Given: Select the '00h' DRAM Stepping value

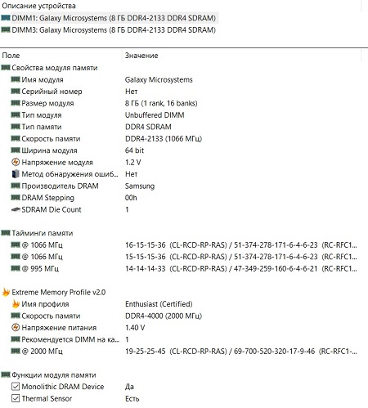Looking at the screenshot, I should [x=131, y=198].
